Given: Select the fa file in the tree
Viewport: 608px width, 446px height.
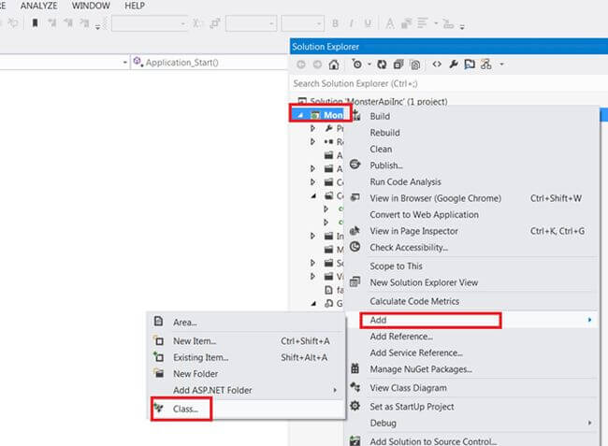Looking at the screenshot, I should click(x=334, y=290).
